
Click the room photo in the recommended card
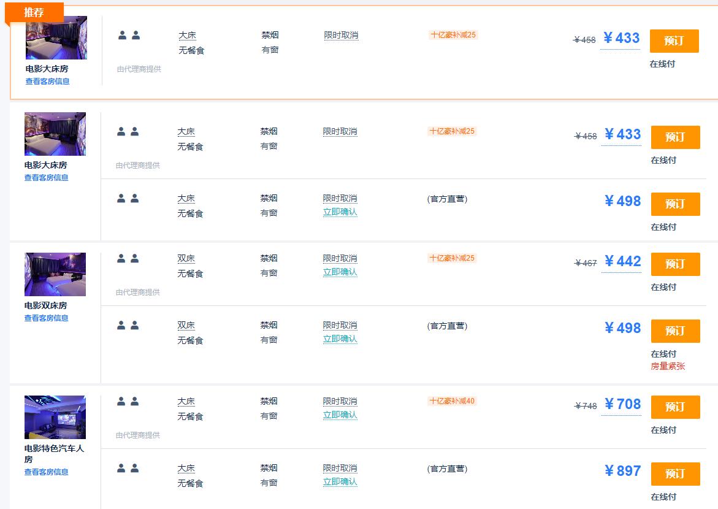[56, 38]
